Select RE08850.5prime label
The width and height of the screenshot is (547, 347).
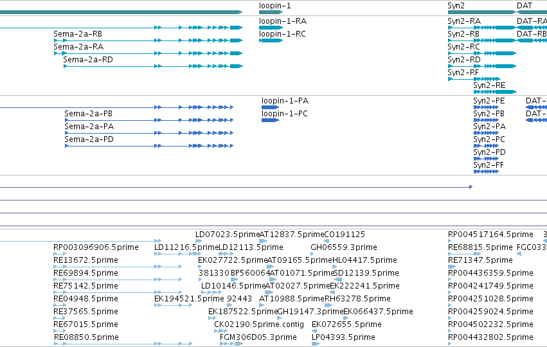[86, 337]
